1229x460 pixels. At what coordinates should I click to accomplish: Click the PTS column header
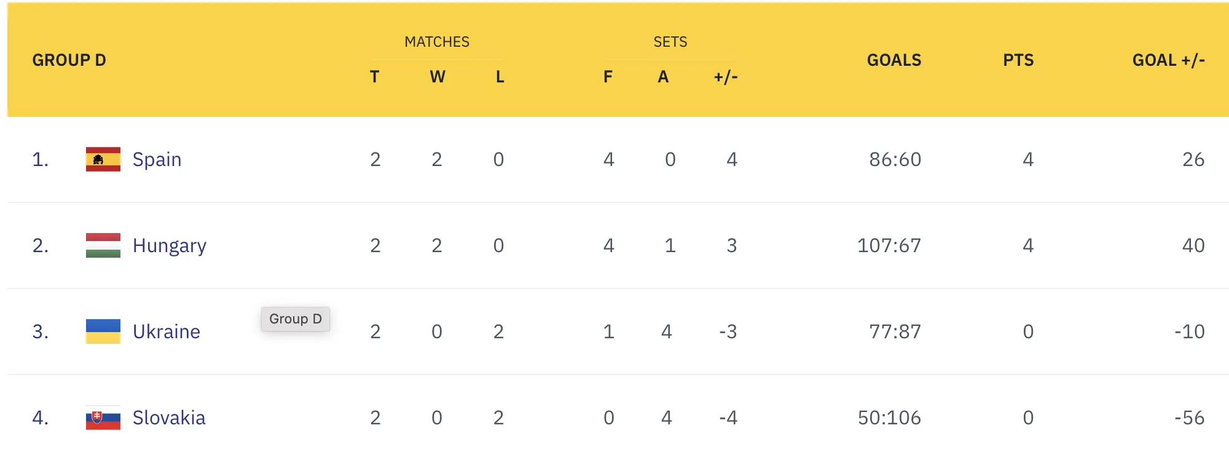tap(1018, 60)
